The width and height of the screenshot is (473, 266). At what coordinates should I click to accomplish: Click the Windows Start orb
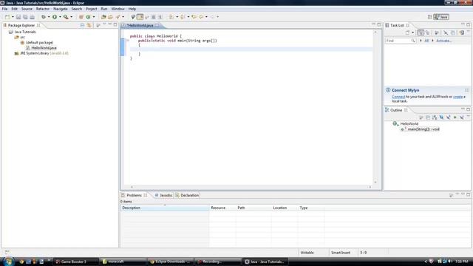click(x=8, y=261)
